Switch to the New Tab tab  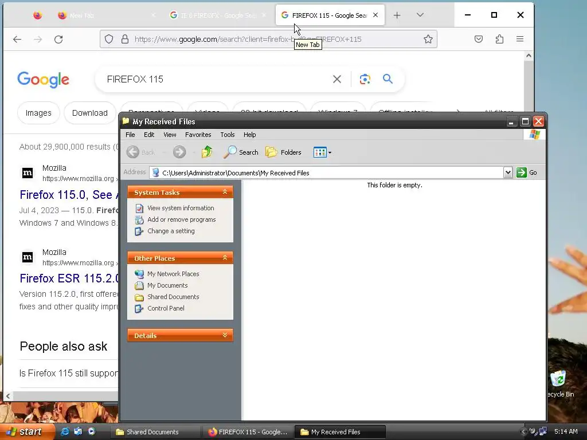pos(105,15)
